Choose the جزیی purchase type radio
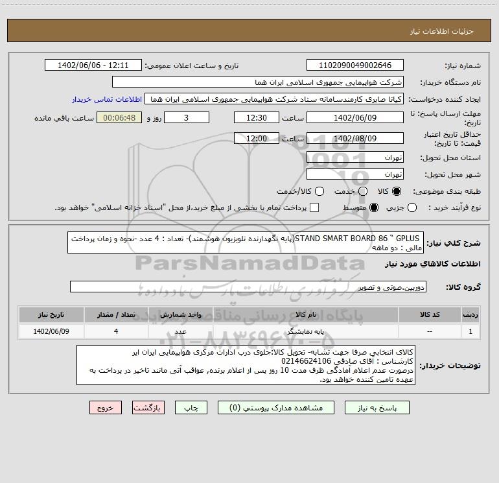This screenshot has width=499, height=483. [412, 207]
